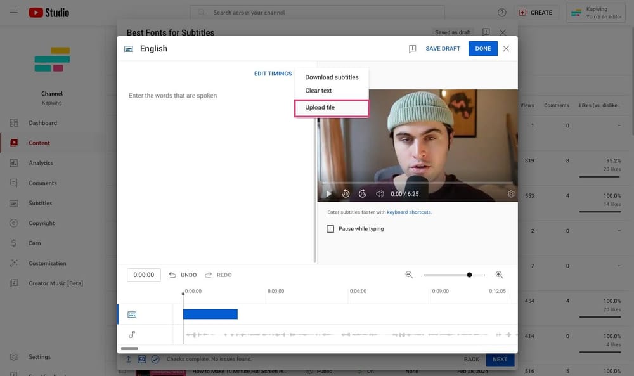This screenshot has height=376, width=634.
Task: Click the DONE button
Action: 483,48
